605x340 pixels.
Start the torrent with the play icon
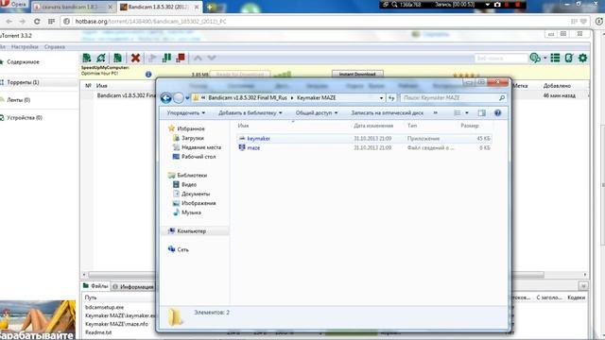tap(152, 59)
